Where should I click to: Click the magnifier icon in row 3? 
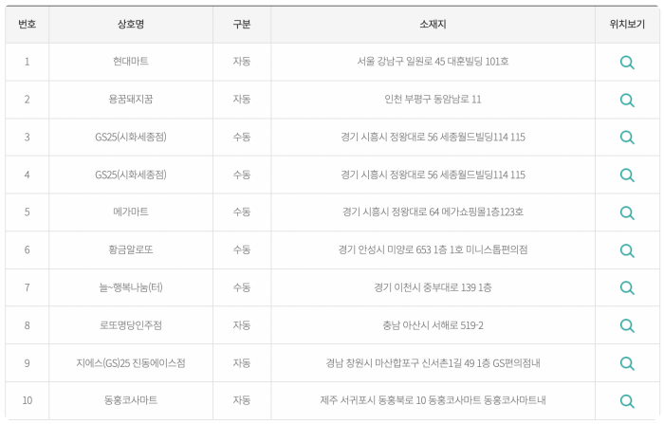[x=627, y=138]
